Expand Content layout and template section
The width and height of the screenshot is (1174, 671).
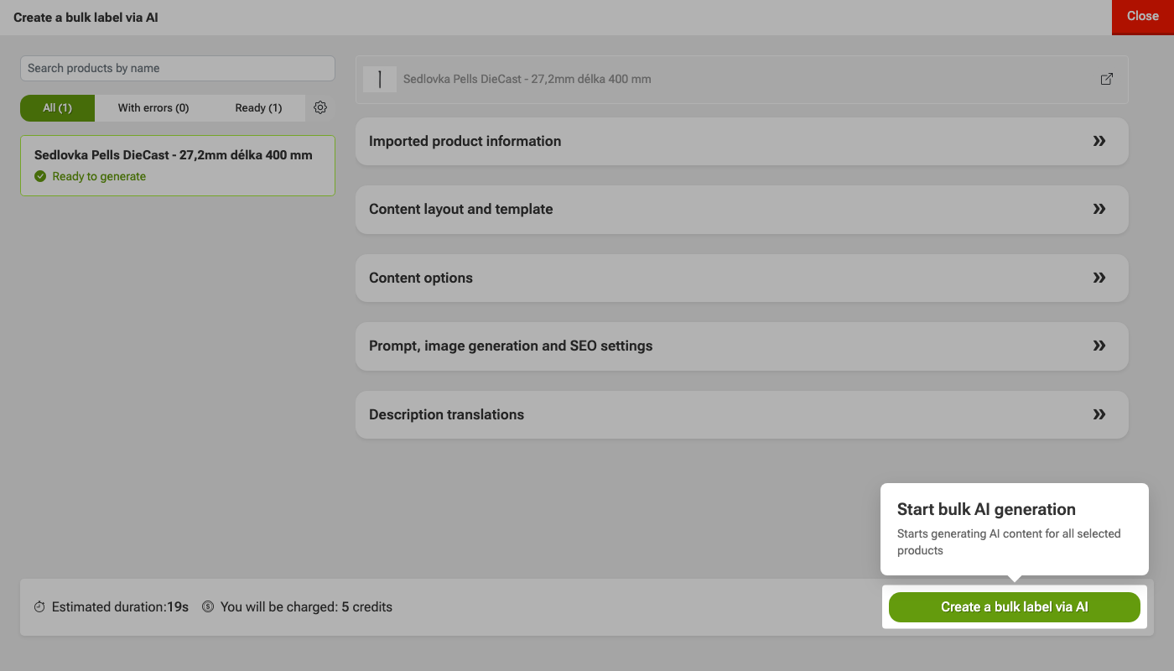click(742, 210)
